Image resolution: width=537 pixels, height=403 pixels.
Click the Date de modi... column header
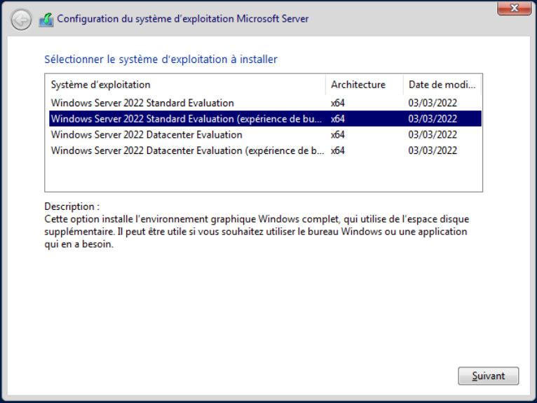click(442, 85)
